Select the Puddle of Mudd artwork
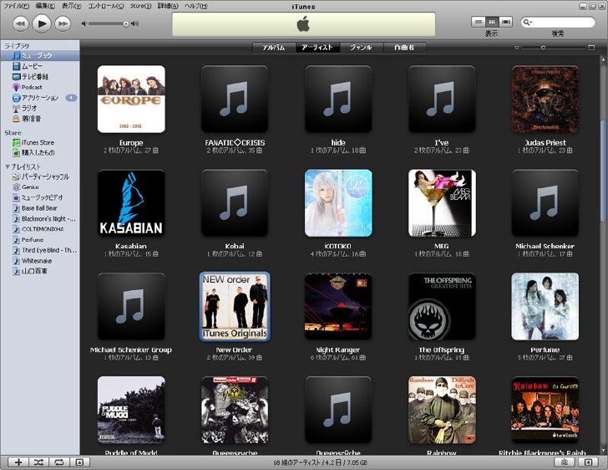 (x=131, y=410)
